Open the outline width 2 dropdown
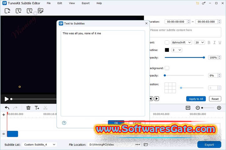 click(x=176, y=50)
